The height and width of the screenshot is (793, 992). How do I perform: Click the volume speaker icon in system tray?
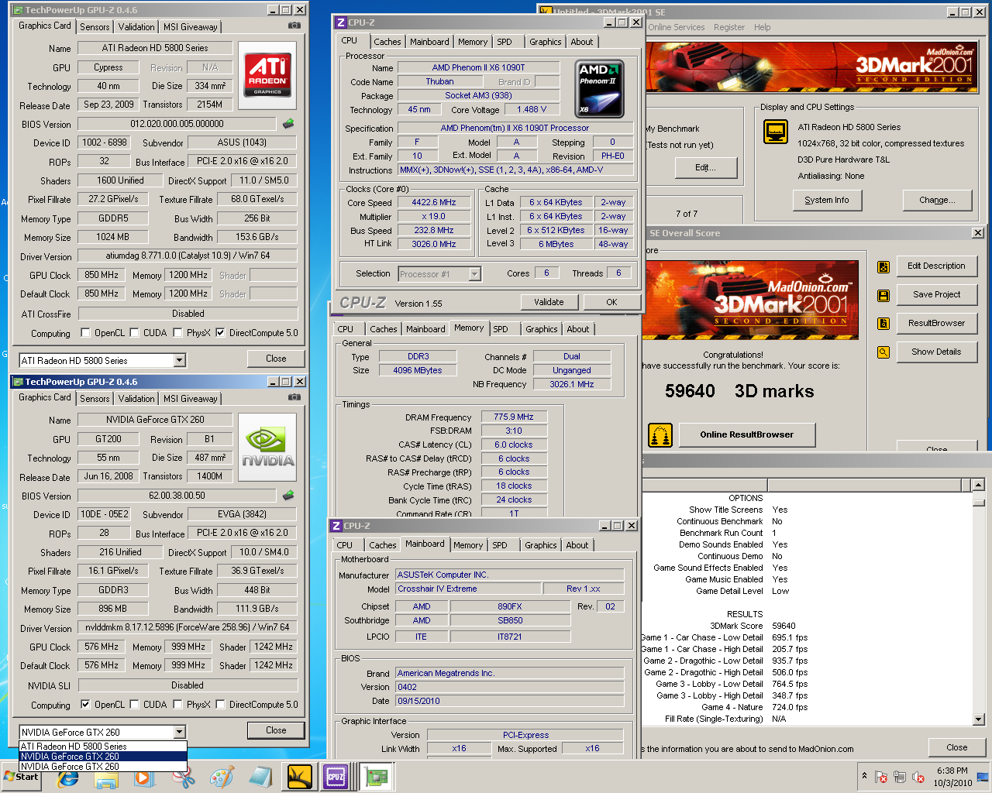click(918, 777)
